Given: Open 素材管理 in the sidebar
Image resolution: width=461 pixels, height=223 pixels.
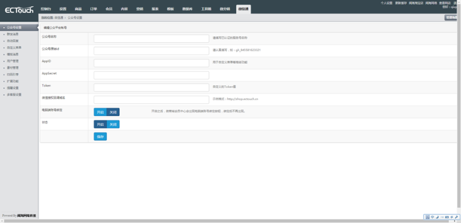Looking at the screenshot, I should 13,68.
